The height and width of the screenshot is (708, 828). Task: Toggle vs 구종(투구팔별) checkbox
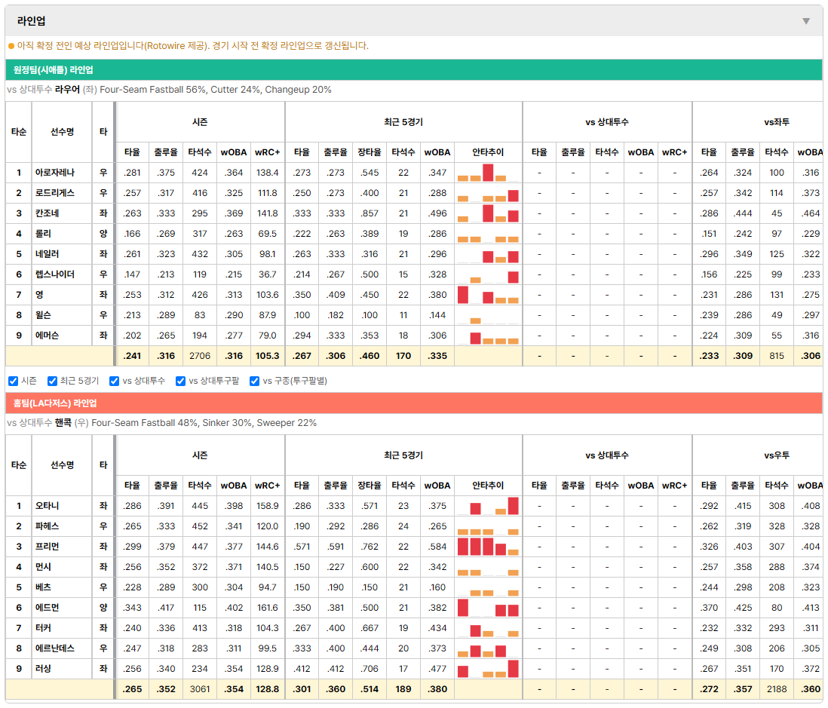(x=255, y=382)
